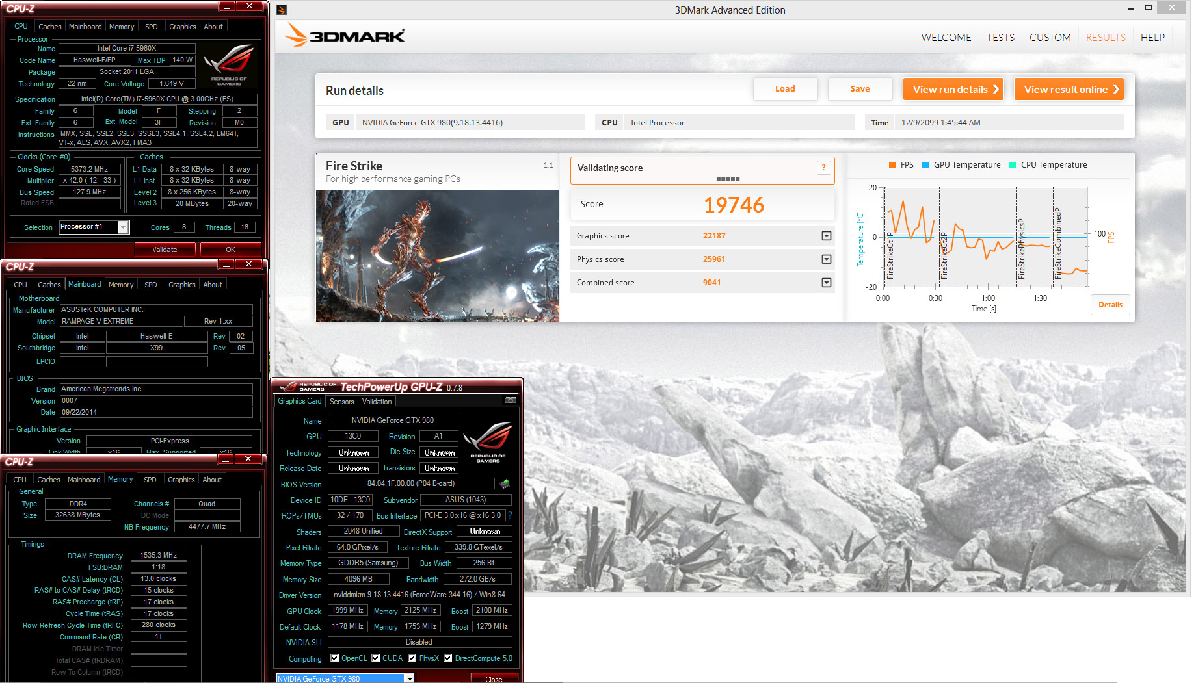1196x683 pixels.
Task: Toggle the PhysX checkbox in GPU-Z
Action: click(412, 658)
